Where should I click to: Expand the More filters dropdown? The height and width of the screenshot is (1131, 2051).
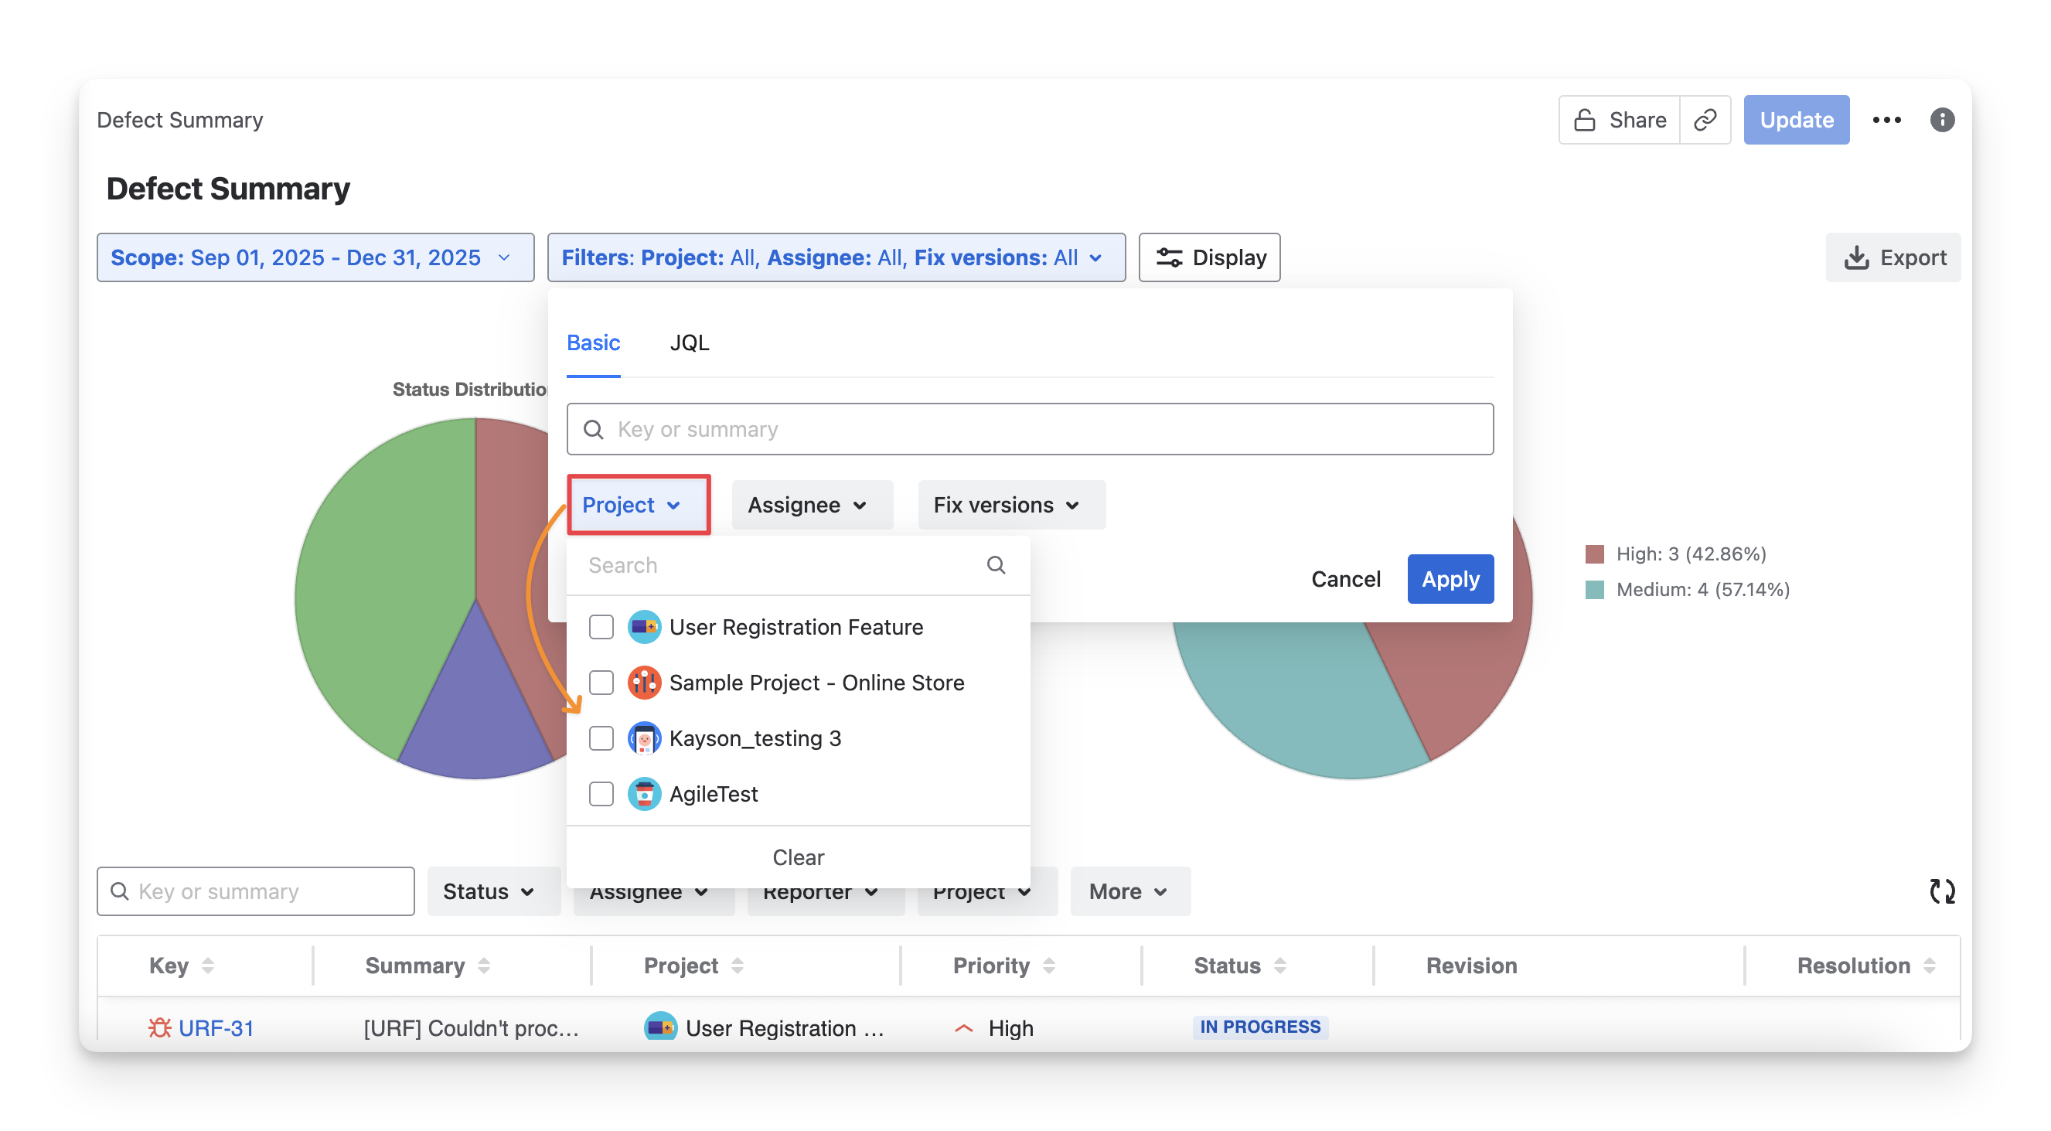[x=1129, y=891]
